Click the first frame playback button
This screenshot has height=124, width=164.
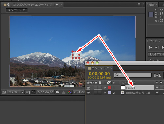coord(151,47)
